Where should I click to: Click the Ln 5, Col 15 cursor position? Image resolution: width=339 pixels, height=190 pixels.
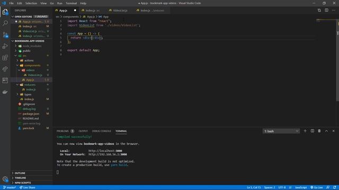[x=254, y=187]
